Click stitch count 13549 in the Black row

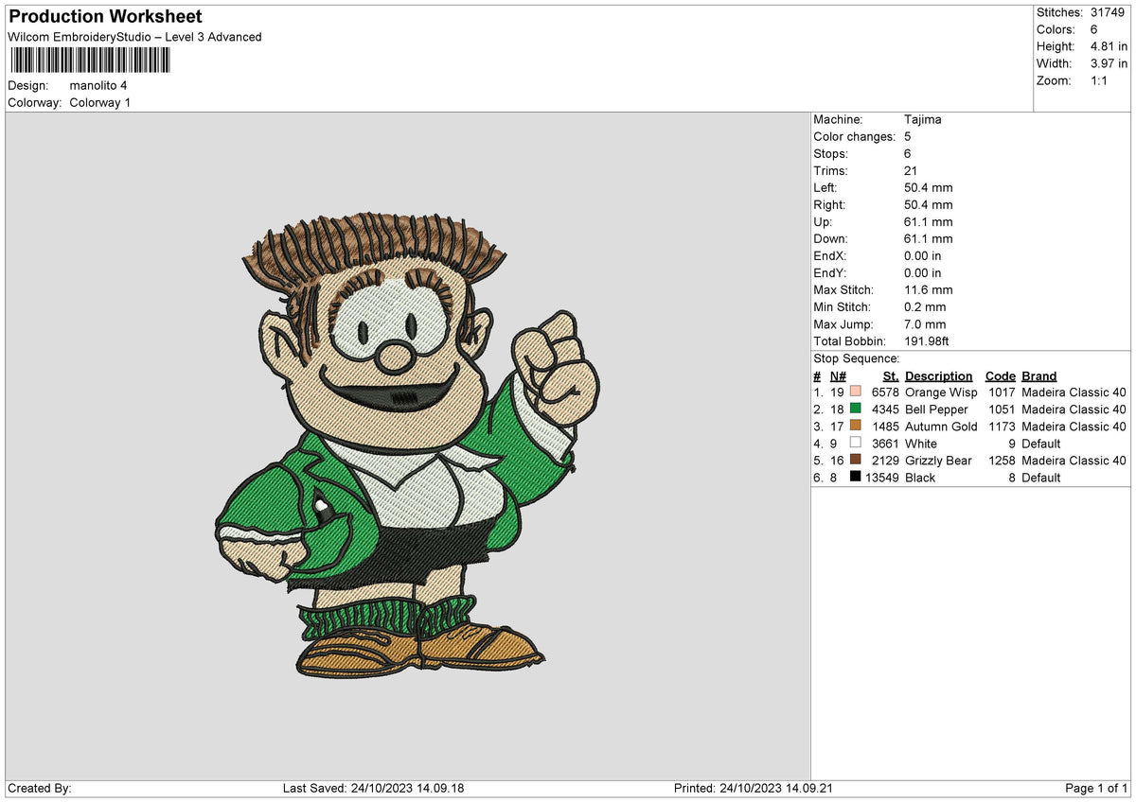pos(882,478)
